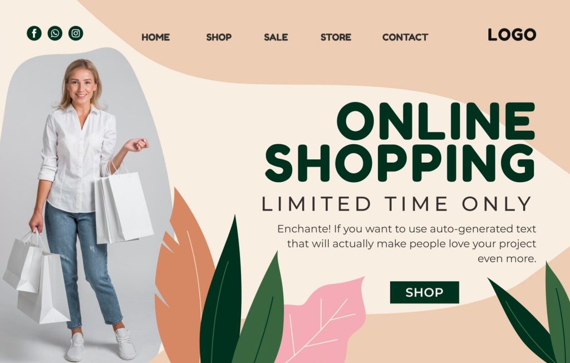The height and width of the screenshot is (363, 570).
Task: Click the Enchante description paragraph
Action: 406,244
